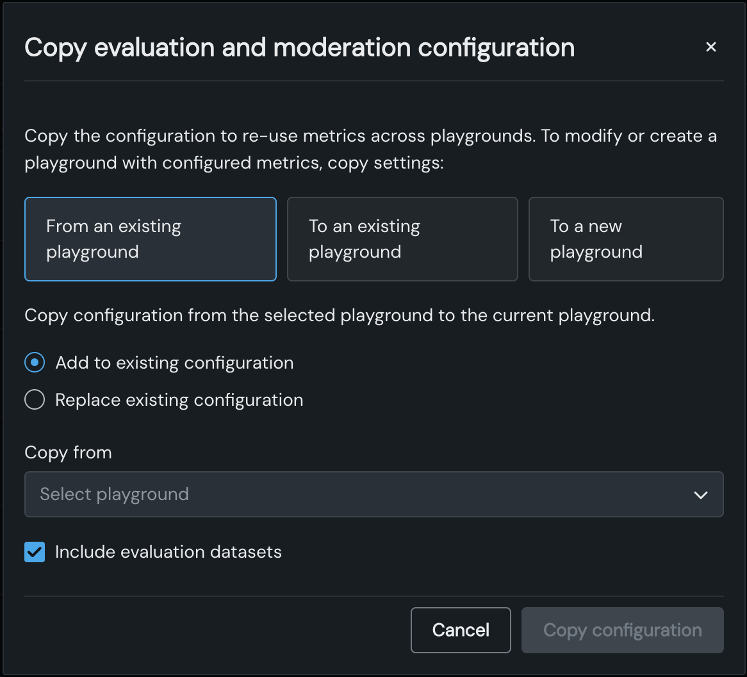
Task: Open the "Copy from" playground dropdown
Action: click(373, 494)
